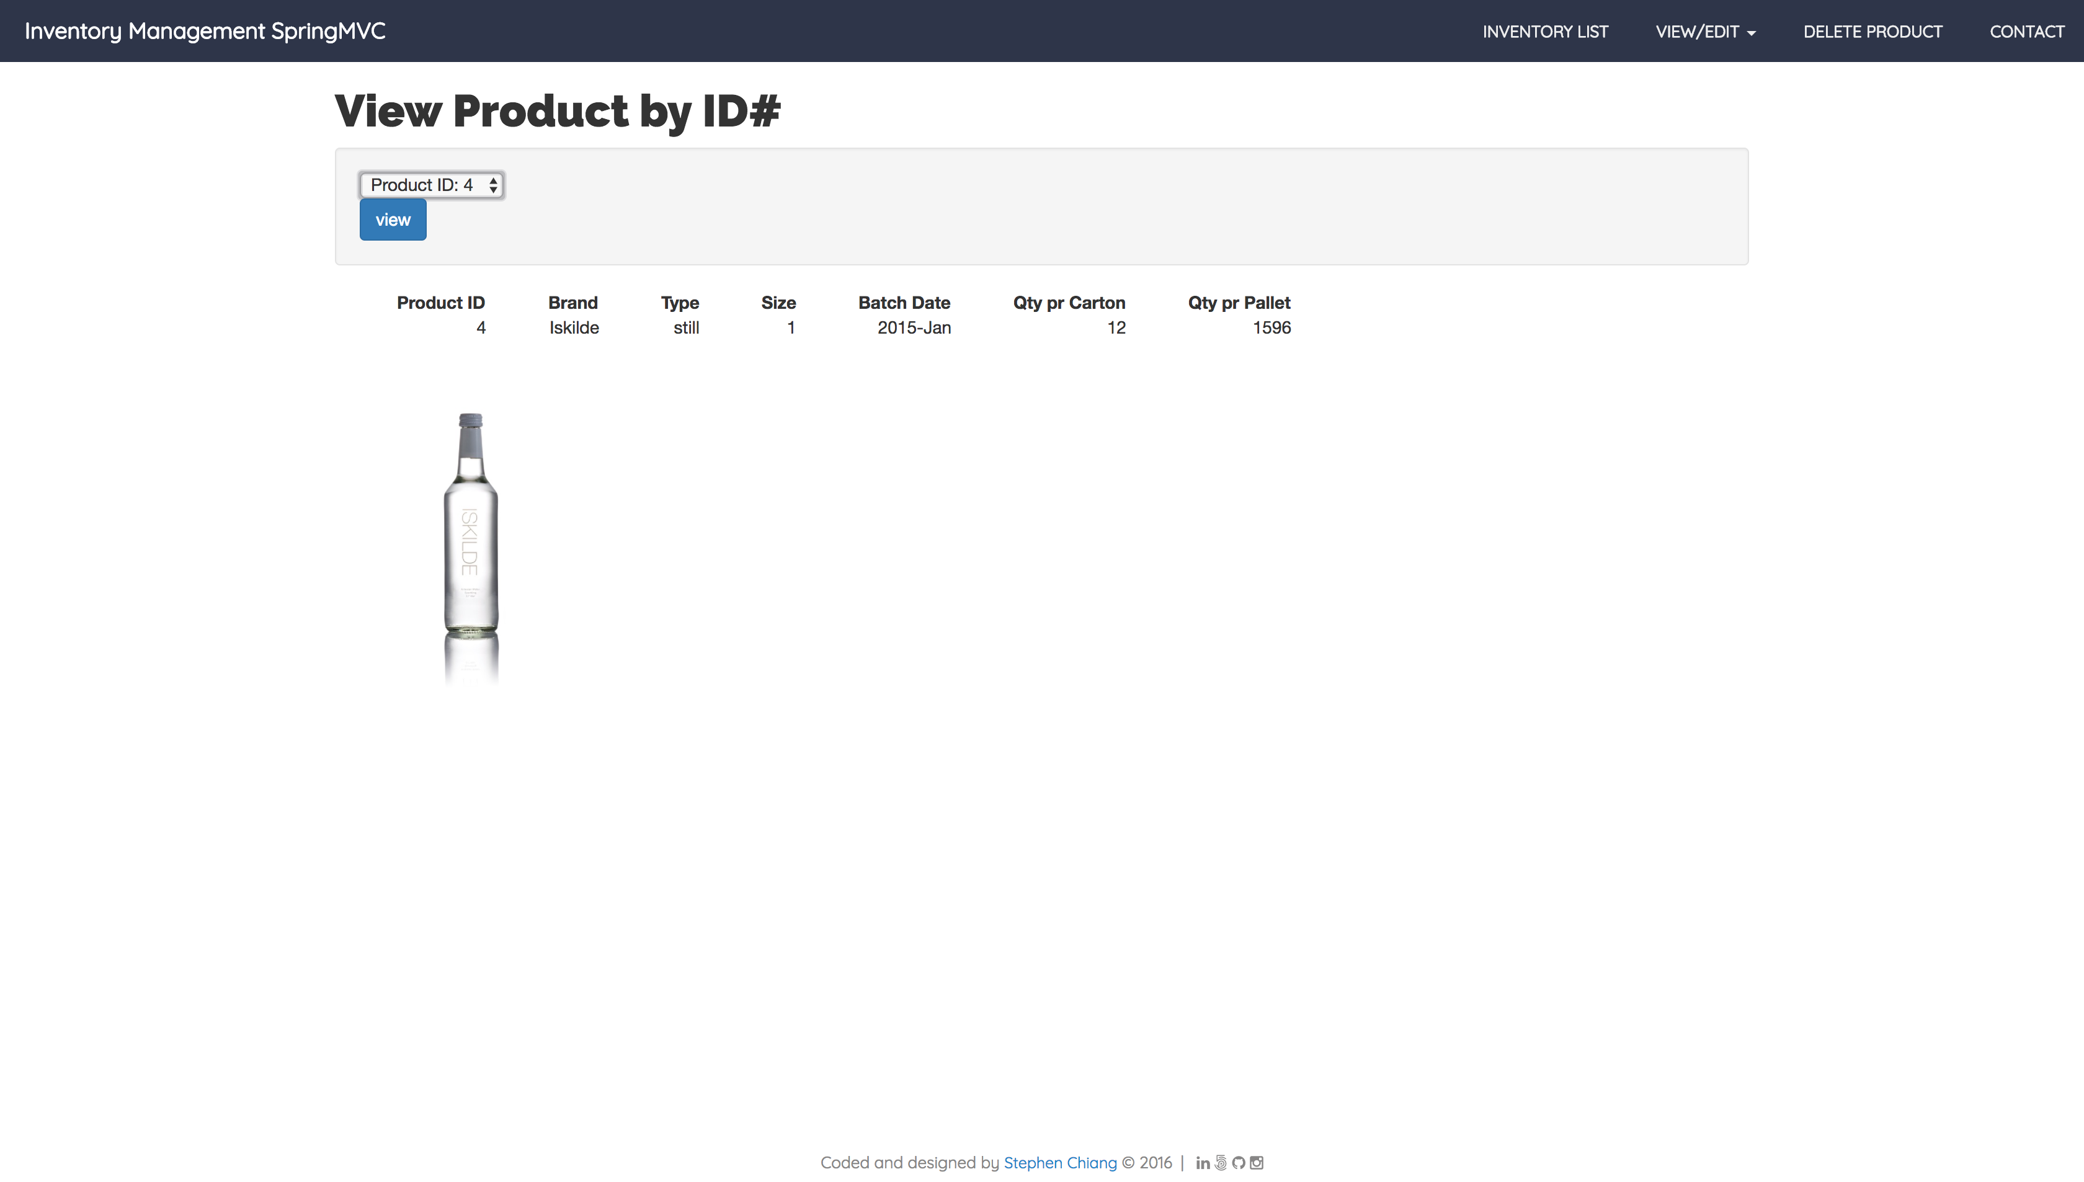Image resolution: width=2084 pixels, height=1182 pixels.
Task: Open the Stephen Chiang link
Action: coord(1059,1163)
